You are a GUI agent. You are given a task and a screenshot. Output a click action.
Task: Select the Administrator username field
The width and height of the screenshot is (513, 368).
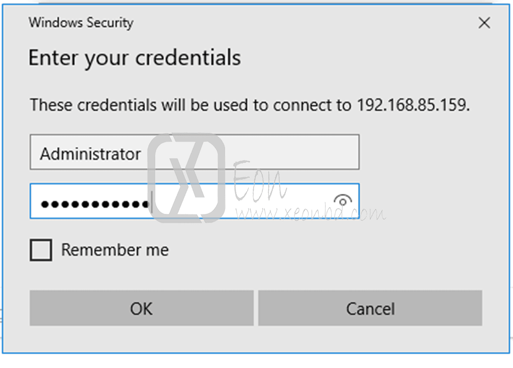pyautogui.click(x=194, y=152)
